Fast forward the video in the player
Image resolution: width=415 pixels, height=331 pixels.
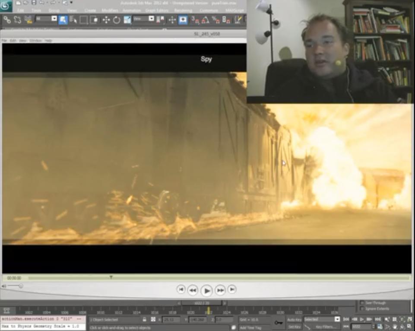(220, 290)
